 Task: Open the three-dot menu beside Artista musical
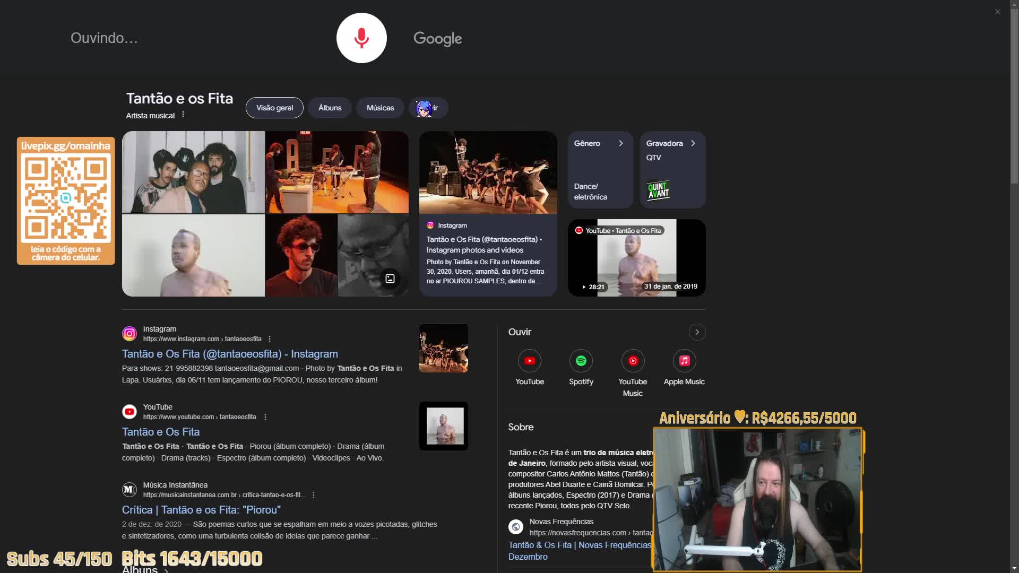(x=183, y=115)
